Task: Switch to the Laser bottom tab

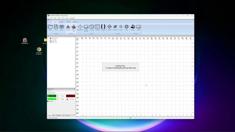Action: pos(50,115)
